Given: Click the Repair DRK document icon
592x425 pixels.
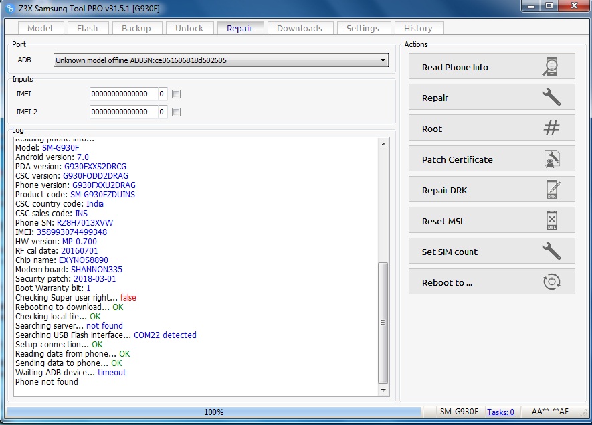Looking at the screenshot, I should coord(553,189).
